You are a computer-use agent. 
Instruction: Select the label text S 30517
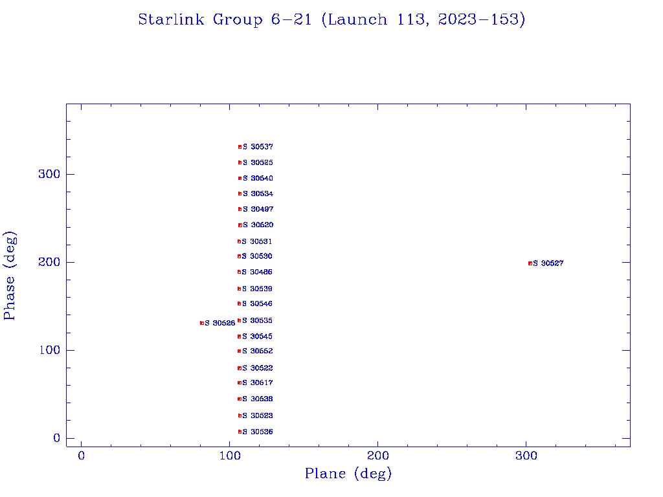[x=258, y=383]
